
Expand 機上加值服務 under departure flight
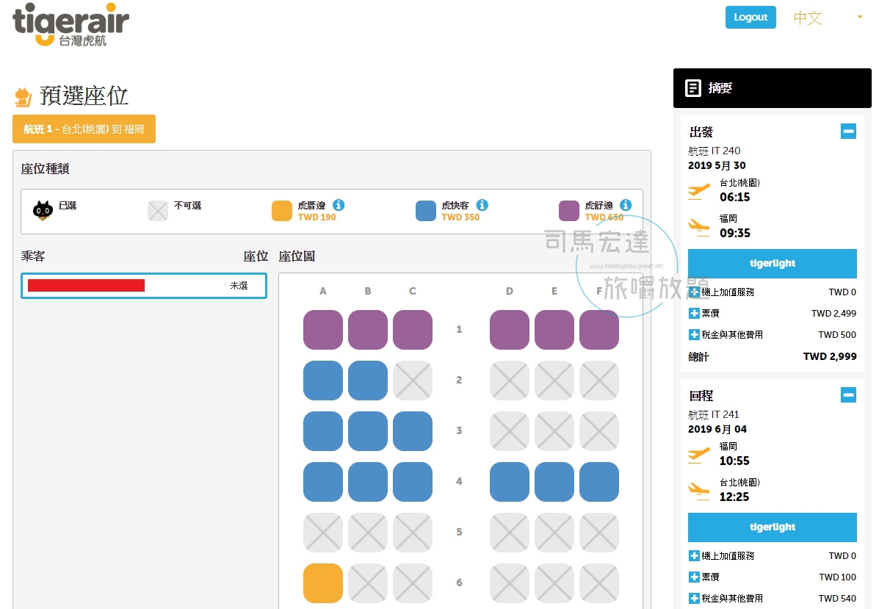click(x=695, y=292)
